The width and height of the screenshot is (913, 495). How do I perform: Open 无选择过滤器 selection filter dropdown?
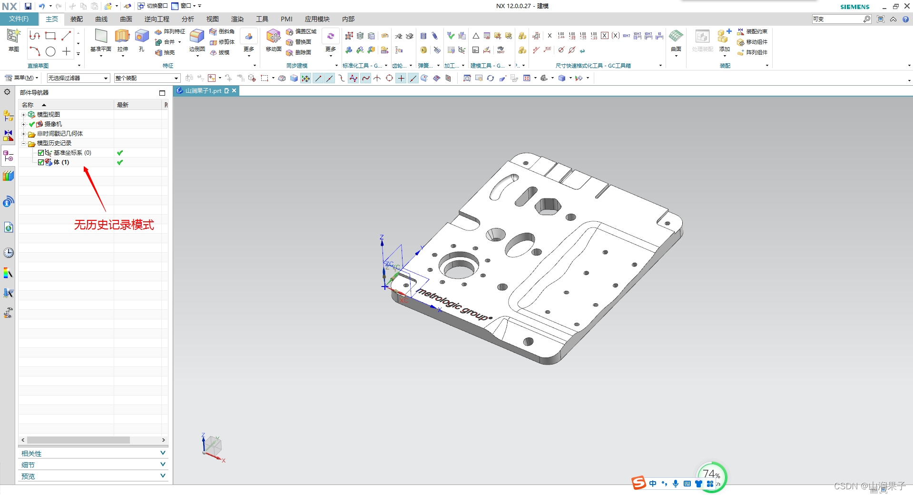[x=78, y=78]
